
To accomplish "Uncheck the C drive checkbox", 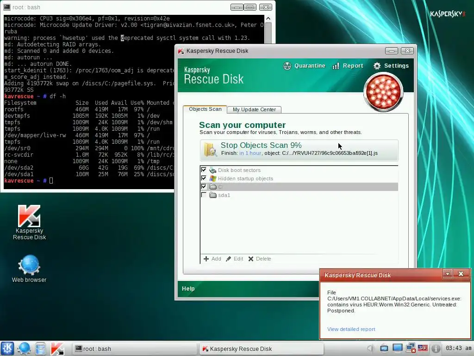I will [204, 186].
